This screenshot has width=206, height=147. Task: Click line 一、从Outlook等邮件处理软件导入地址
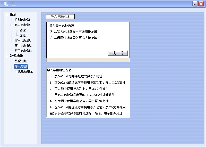pos(75,76)
